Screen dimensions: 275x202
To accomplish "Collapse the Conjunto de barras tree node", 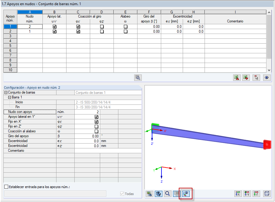I will tap(6, 93).
